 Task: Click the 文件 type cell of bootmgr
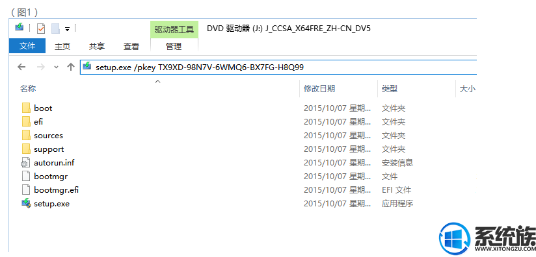390,177
